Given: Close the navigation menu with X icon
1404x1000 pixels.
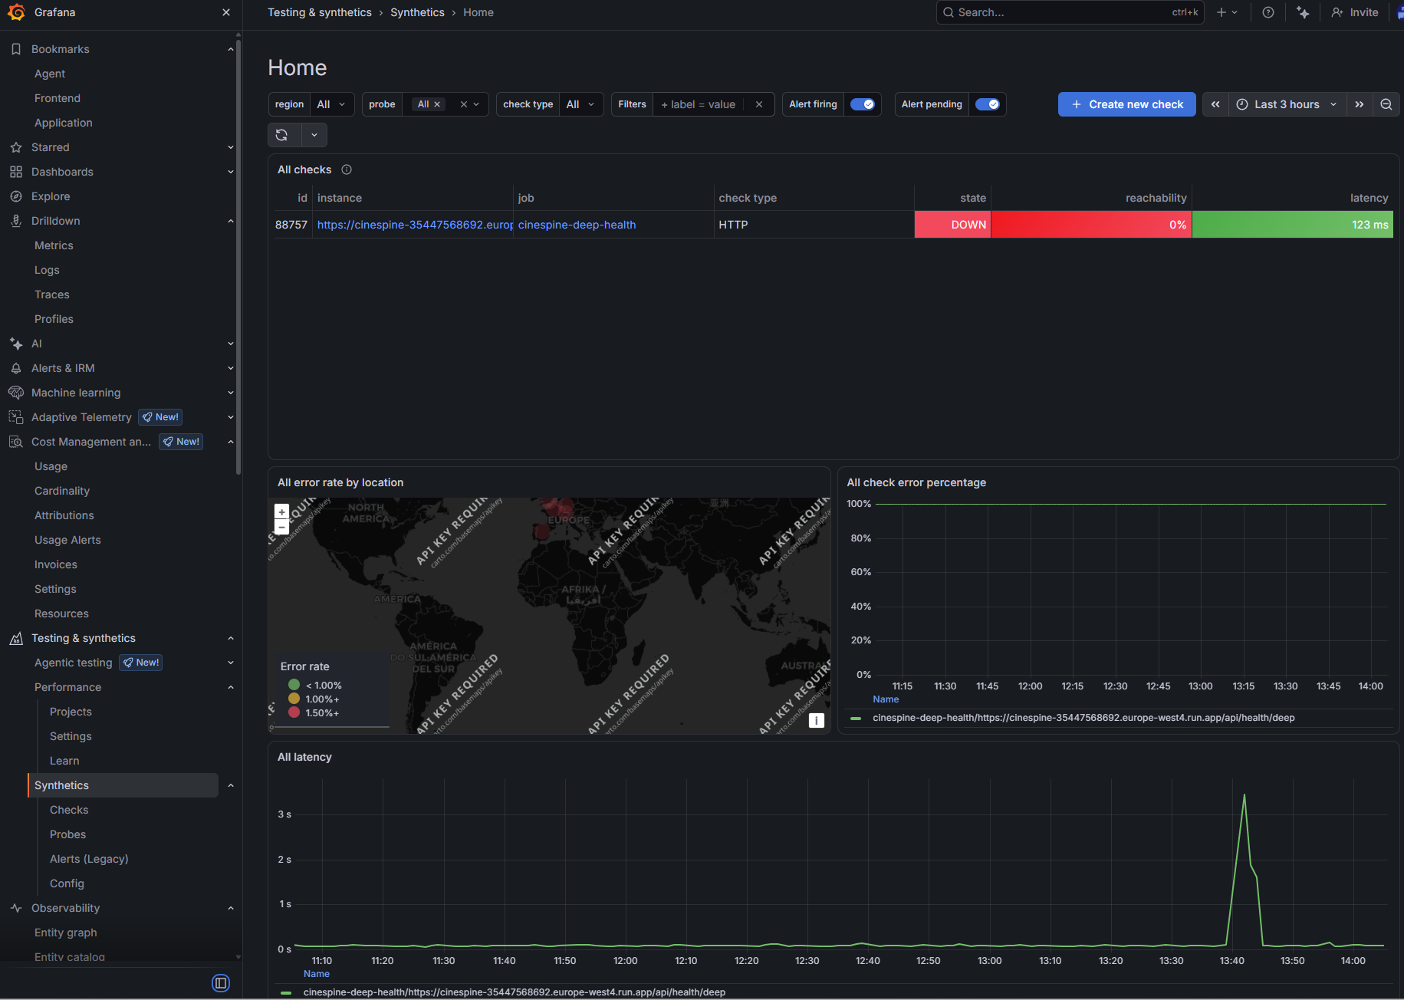Looking at the screenshot, I should [226, 12].
